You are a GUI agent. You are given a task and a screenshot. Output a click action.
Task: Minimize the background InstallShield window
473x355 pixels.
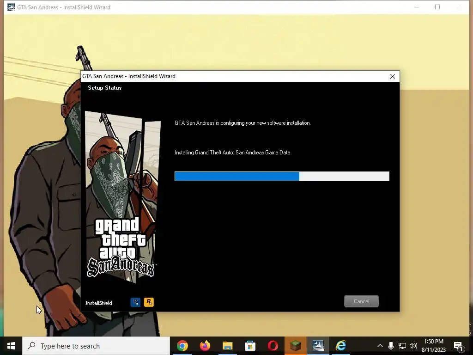(x=417, y=7)
